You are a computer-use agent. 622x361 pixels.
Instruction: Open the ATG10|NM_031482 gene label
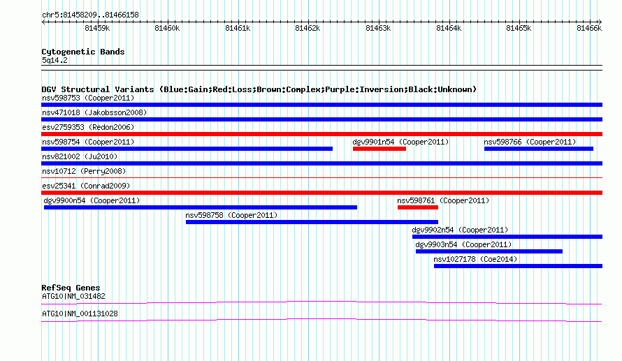coord(74,296)
